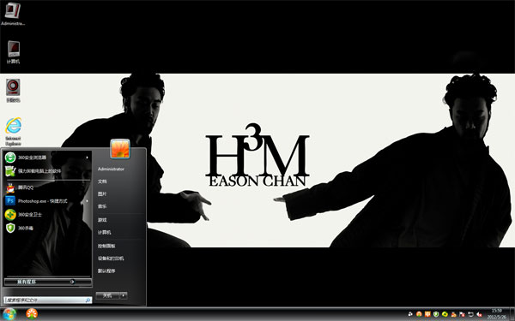Expand the Photoshop.exe jump list arrow

pos(87,201)
